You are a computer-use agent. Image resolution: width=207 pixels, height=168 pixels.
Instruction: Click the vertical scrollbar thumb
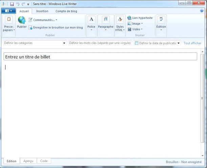202,98
